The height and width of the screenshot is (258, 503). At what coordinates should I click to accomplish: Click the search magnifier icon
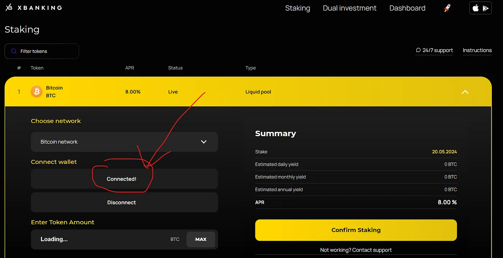click(x=14, y=51)
